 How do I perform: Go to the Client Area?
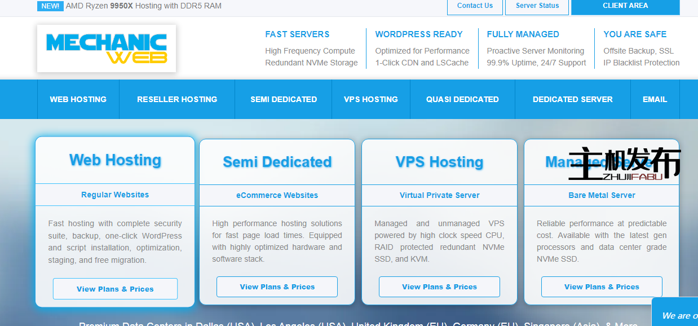point(625,6)
